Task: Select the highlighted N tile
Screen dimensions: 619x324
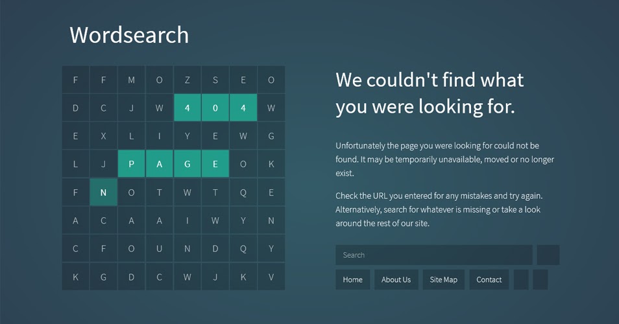Action: tap(103, 192)
